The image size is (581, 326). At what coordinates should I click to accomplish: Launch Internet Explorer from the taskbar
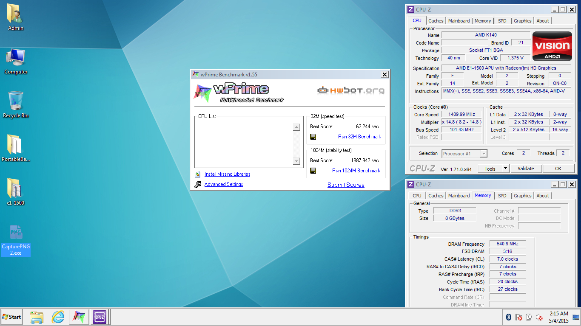[x=58, y=317]
